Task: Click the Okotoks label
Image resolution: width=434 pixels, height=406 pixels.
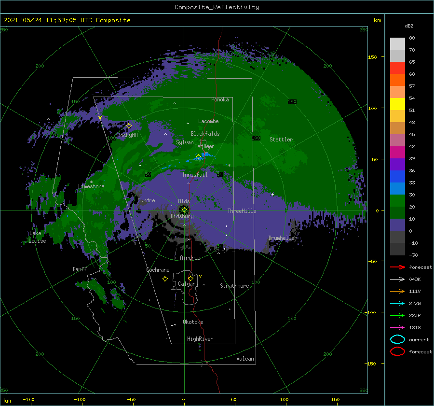Action: click(193, 322)
